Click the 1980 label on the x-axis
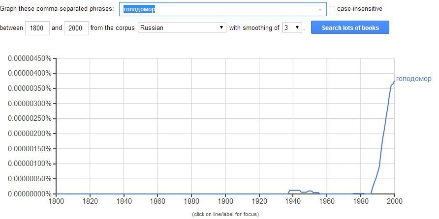The width and height of the screenshot is (439, 219). pos(360,201)
